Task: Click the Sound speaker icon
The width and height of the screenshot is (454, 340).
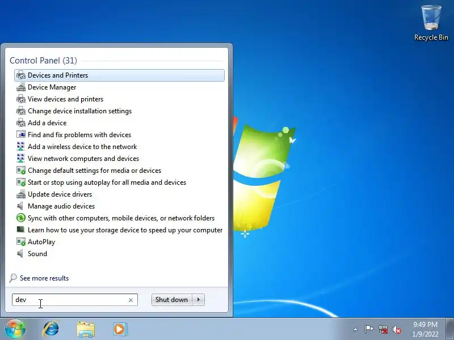Action: pos(20,253)
